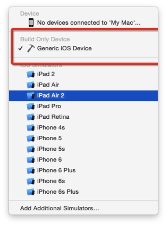Screen dimensions: 167x226
Task: Click the iPhone device icon under Device
Action: pyautogui.click(x=31, y=23)
